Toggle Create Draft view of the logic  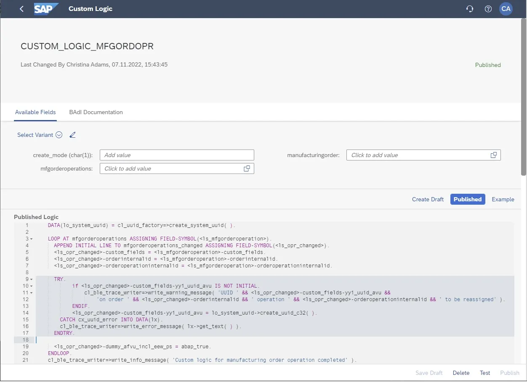pyautogui.click(x=428, y=199)
